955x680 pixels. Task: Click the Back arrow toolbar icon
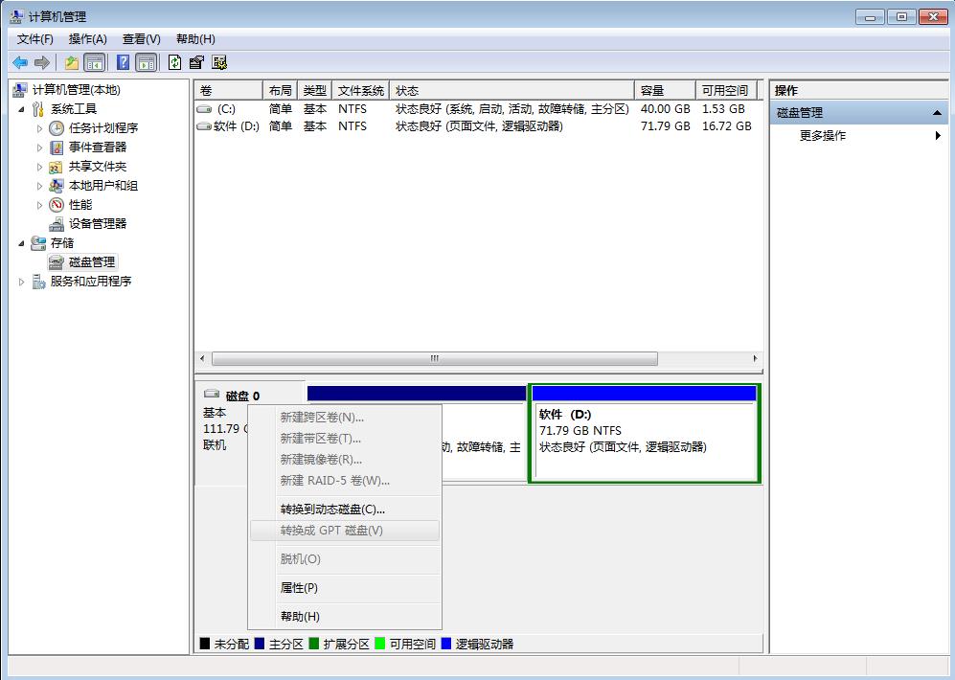20,62
